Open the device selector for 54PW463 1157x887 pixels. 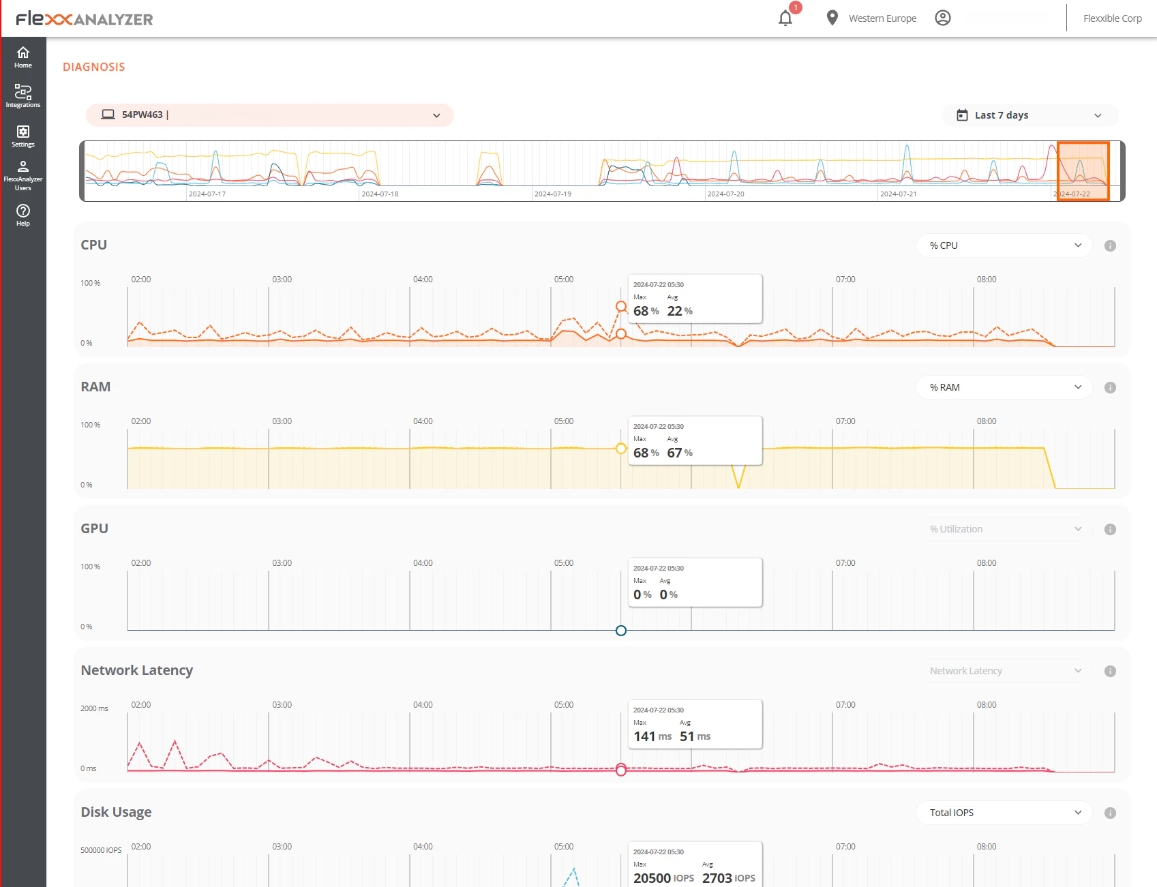[x=269, y=115]
